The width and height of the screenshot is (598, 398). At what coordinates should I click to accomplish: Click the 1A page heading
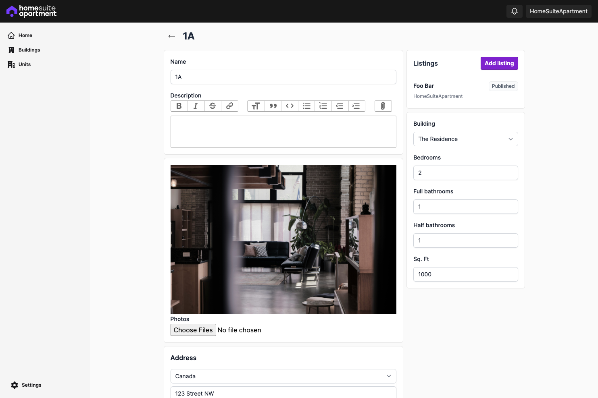189,36
